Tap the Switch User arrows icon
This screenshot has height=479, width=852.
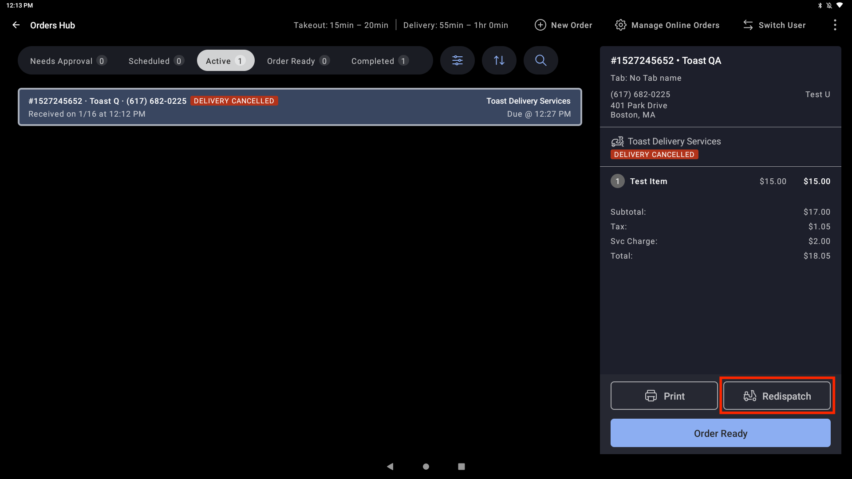point(748,25)
